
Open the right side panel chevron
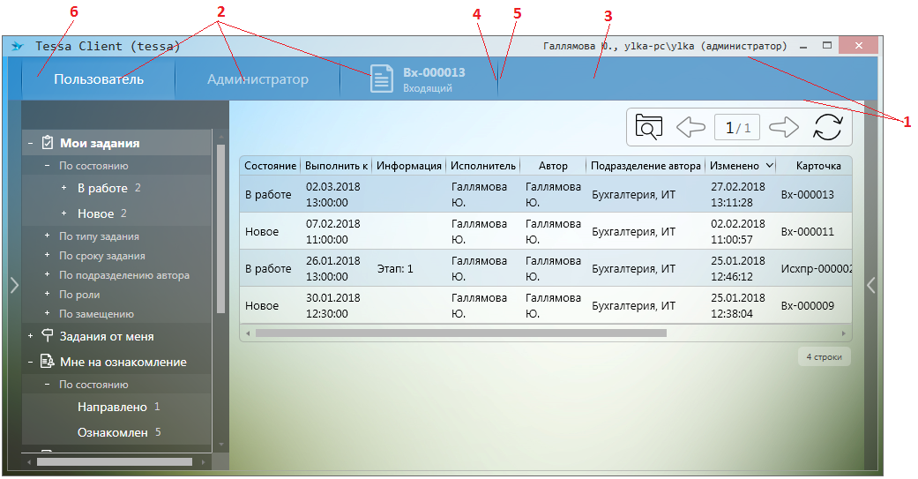[x=871, y=285]
